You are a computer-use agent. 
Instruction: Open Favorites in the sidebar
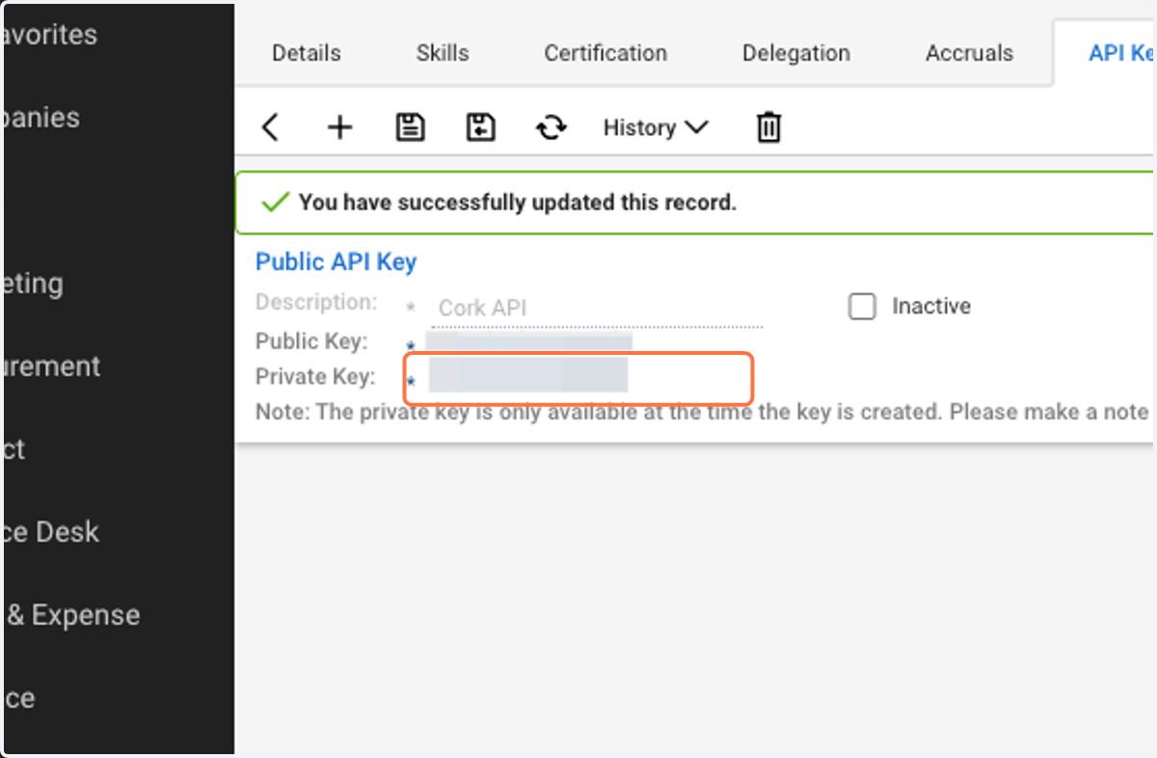coord(50,35)
